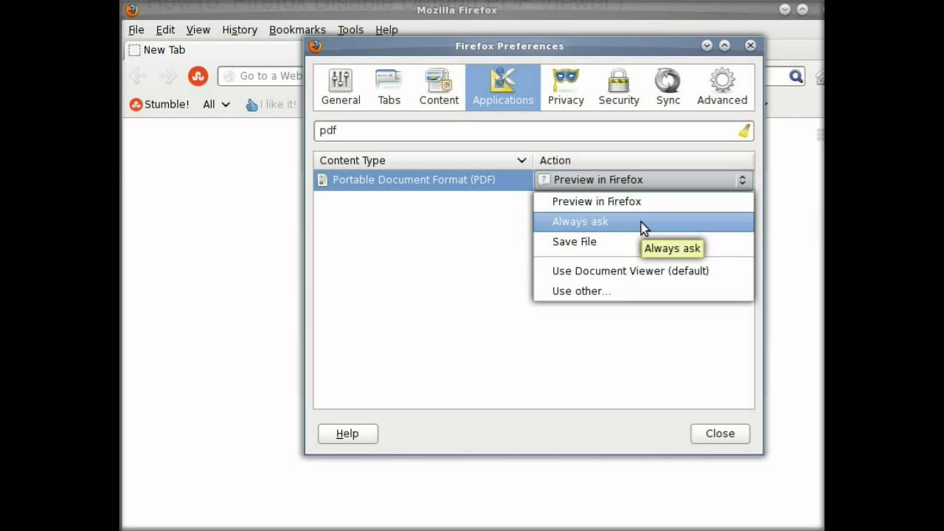Click the forward navigation arrow
The width and height of the screenshot is (944, 531).
168,76
